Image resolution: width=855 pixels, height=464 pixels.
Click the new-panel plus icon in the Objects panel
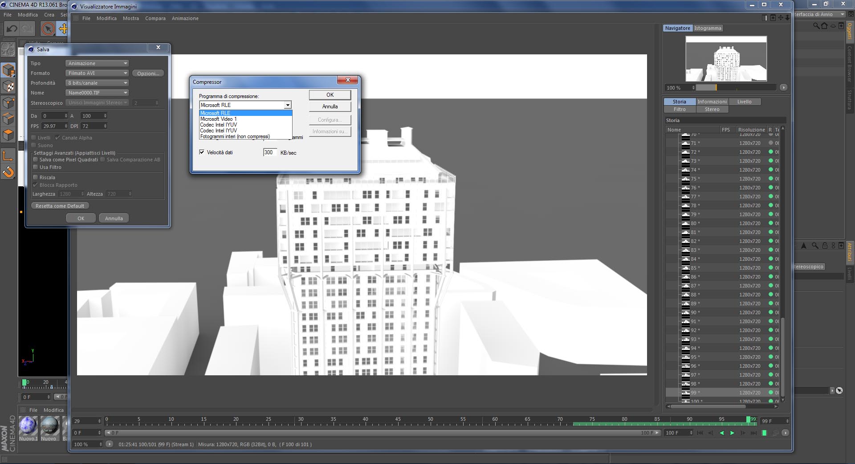click(x=841, y=26)
